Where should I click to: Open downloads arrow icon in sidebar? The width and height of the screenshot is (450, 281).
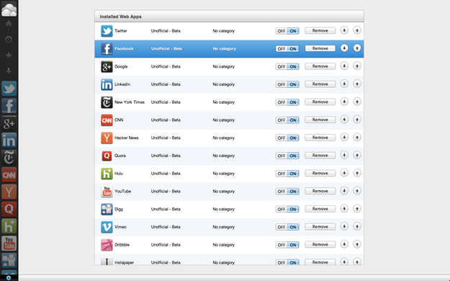(x=9, y=71)
